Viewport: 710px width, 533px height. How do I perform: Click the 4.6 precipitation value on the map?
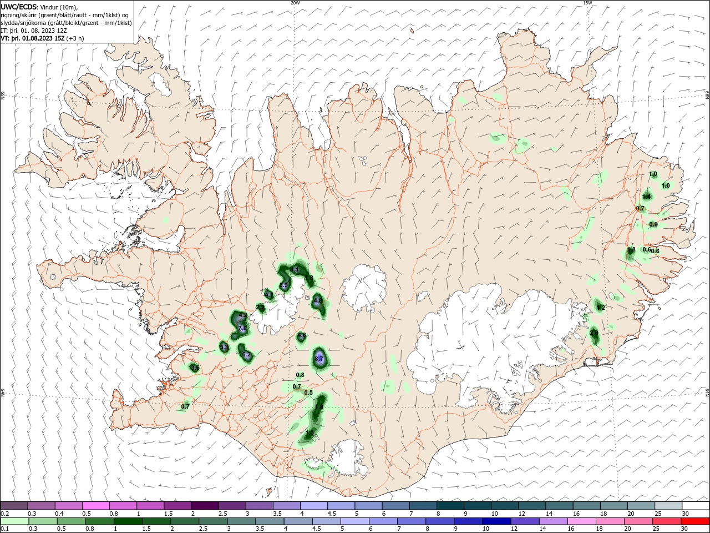[302, 335]
